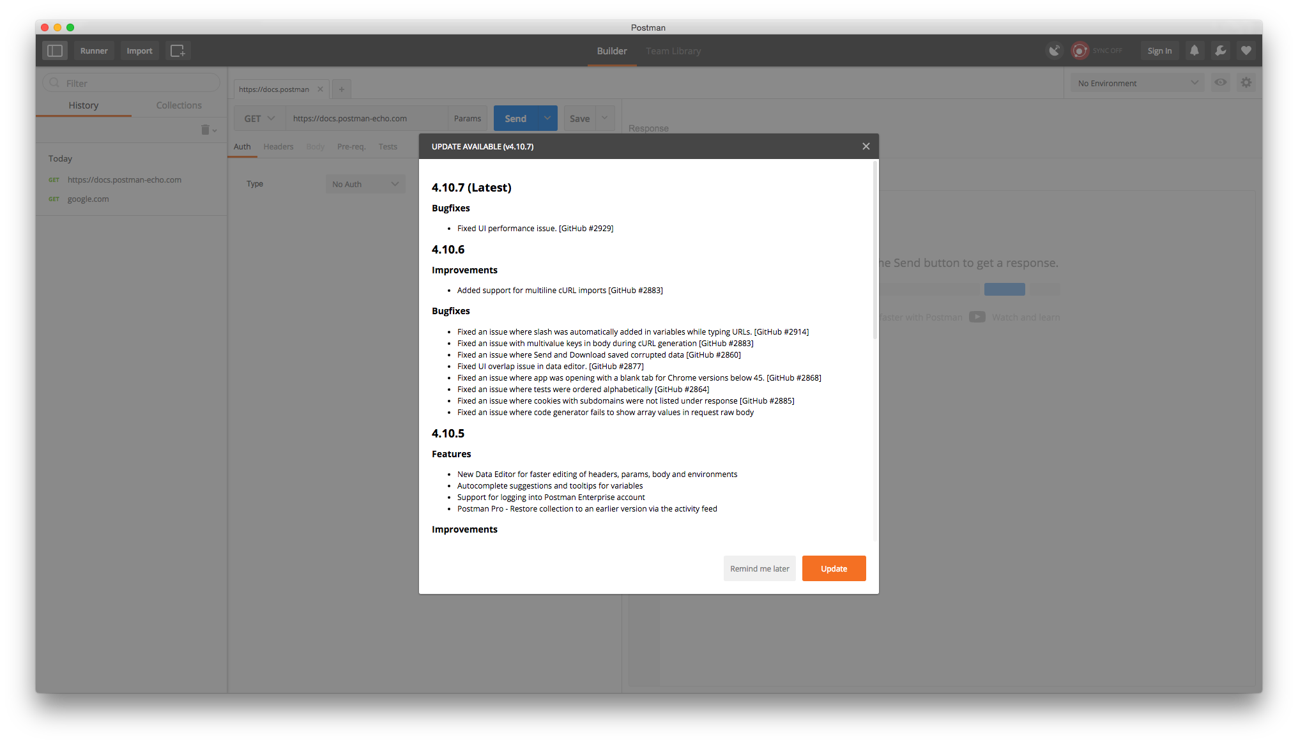Click the Filter search field

[132, 83]
